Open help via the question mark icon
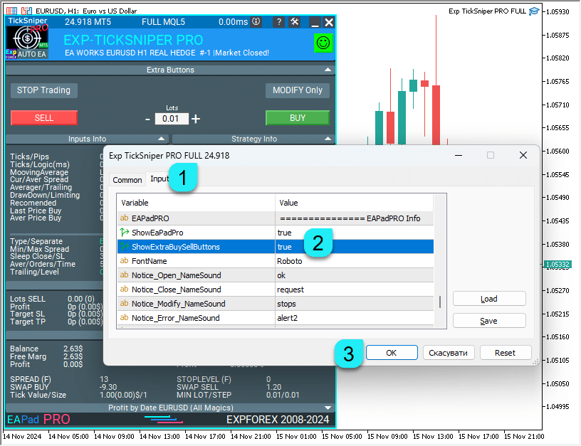The image size is (581, 446). [x=279, y=23]
